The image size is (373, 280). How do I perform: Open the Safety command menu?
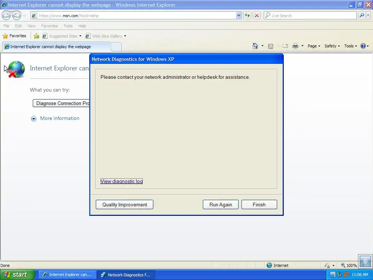click(332, 46)
